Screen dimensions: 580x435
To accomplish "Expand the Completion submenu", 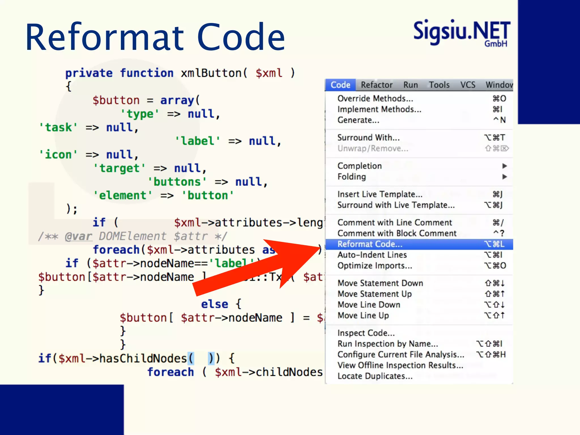I will [x=419, y=166].
